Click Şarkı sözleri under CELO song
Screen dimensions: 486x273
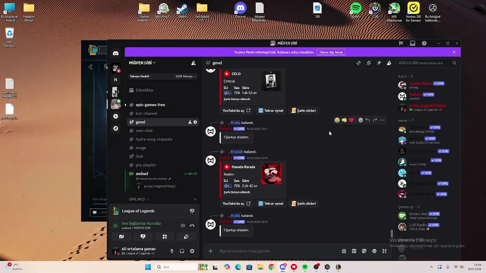(x=303, y=111)
